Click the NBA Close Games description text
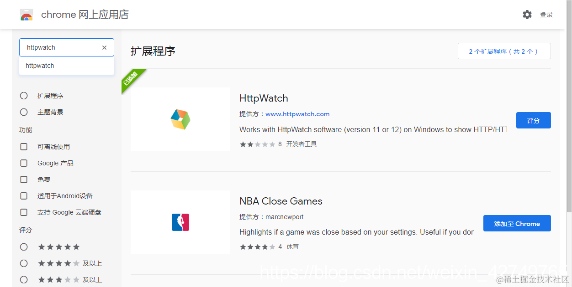The height and width of the screenshot is (287, 572). tap(357, 232)
